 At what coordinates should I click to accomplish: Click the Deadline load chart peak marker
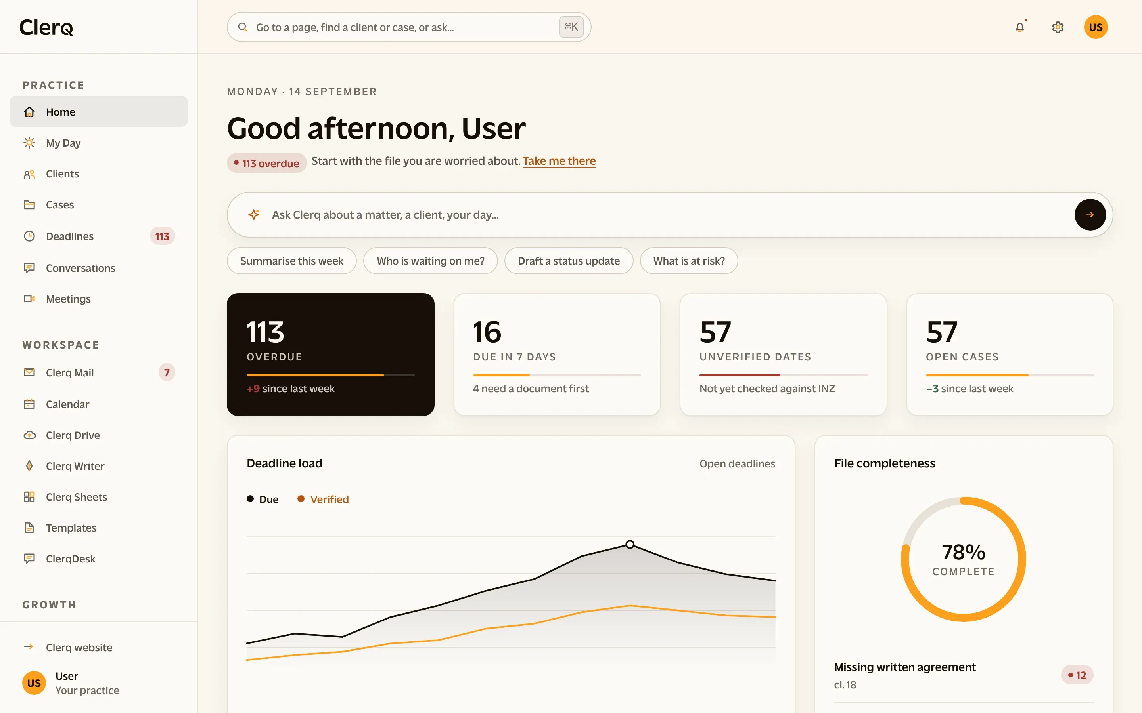(x=630, y=544)
